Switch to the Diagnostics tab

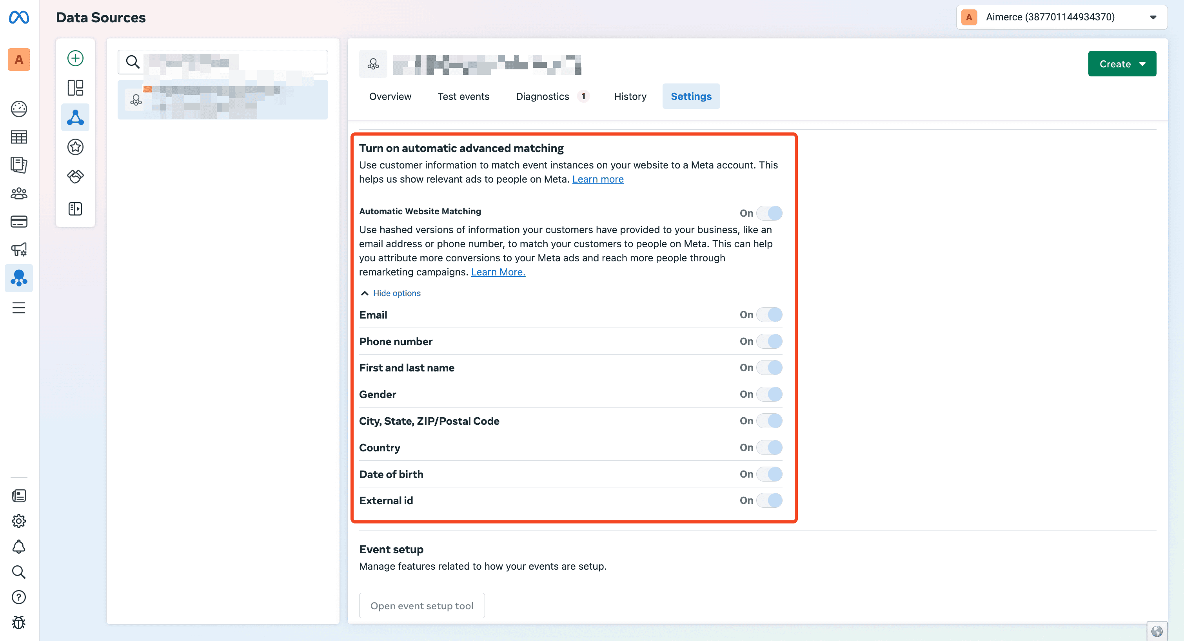click(x=542, y=96)
